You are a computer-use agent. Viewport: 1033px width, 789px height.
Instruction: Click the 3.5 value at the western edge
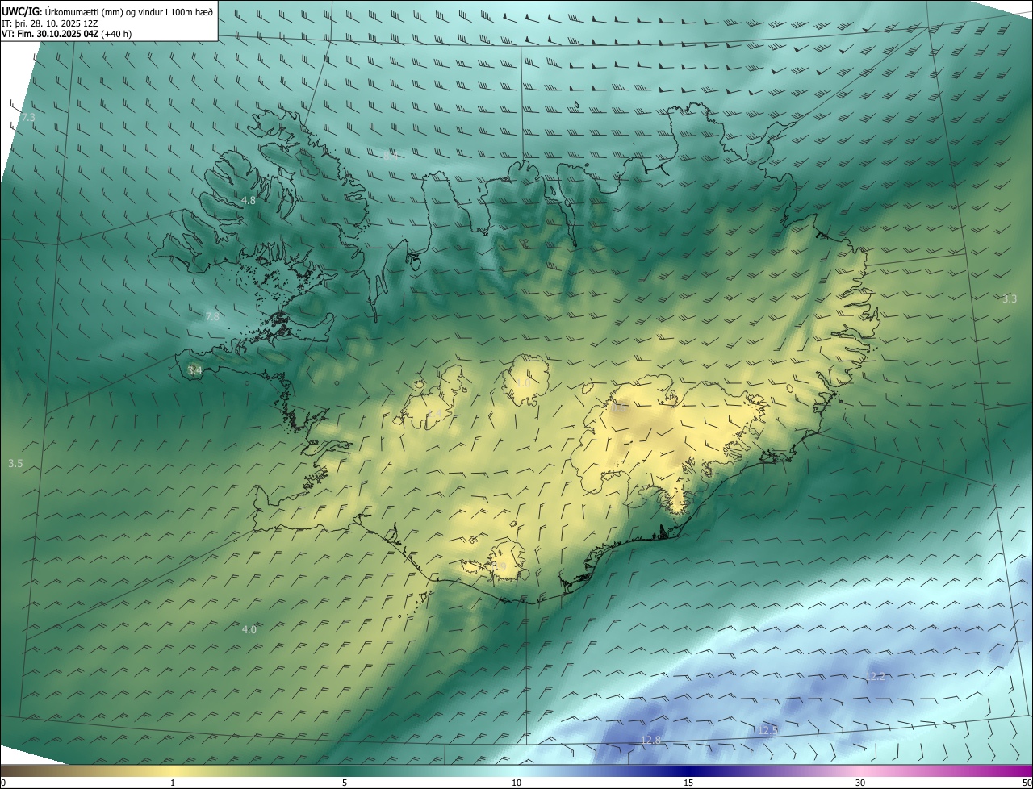(15, 464)
